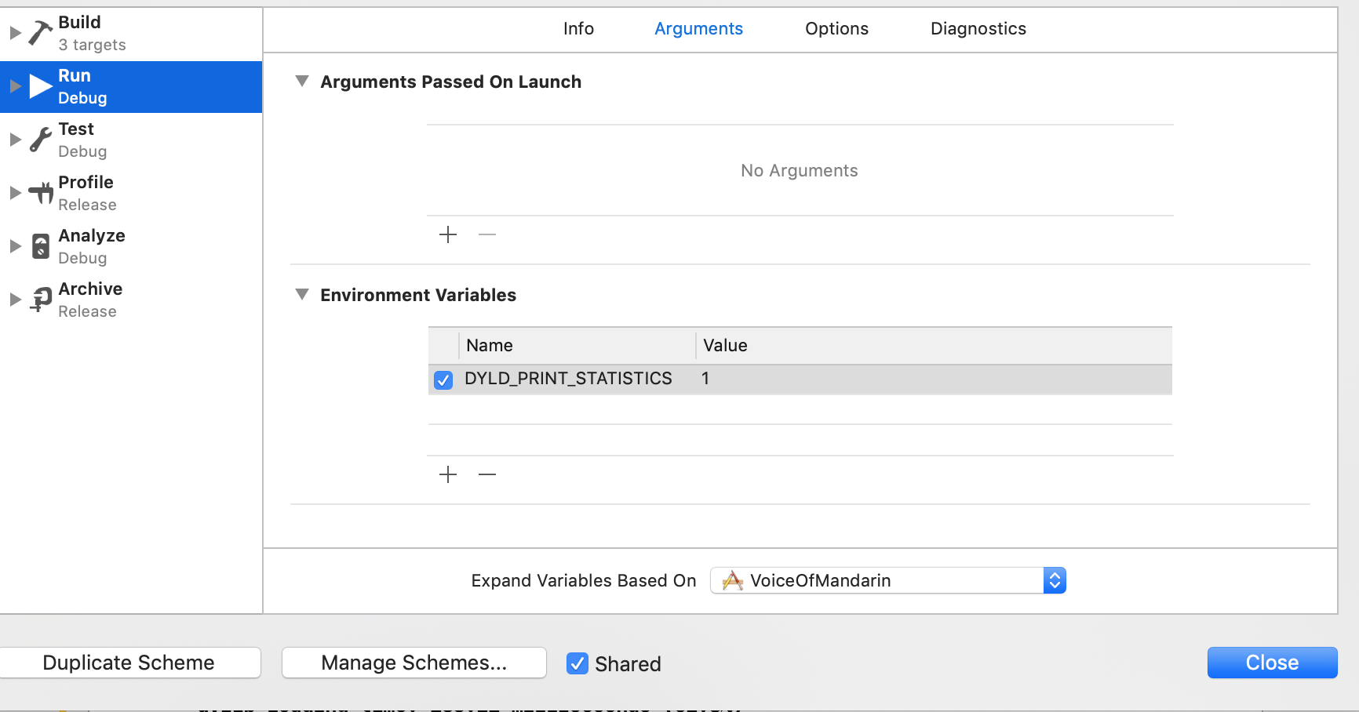
Task: Switch to the Options tab
Action: [836, 29]
